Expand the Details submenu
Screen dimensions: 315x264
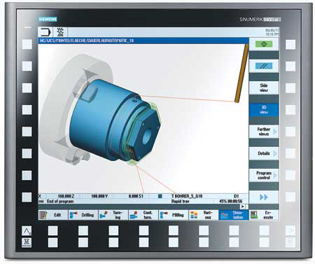(264, 153)
